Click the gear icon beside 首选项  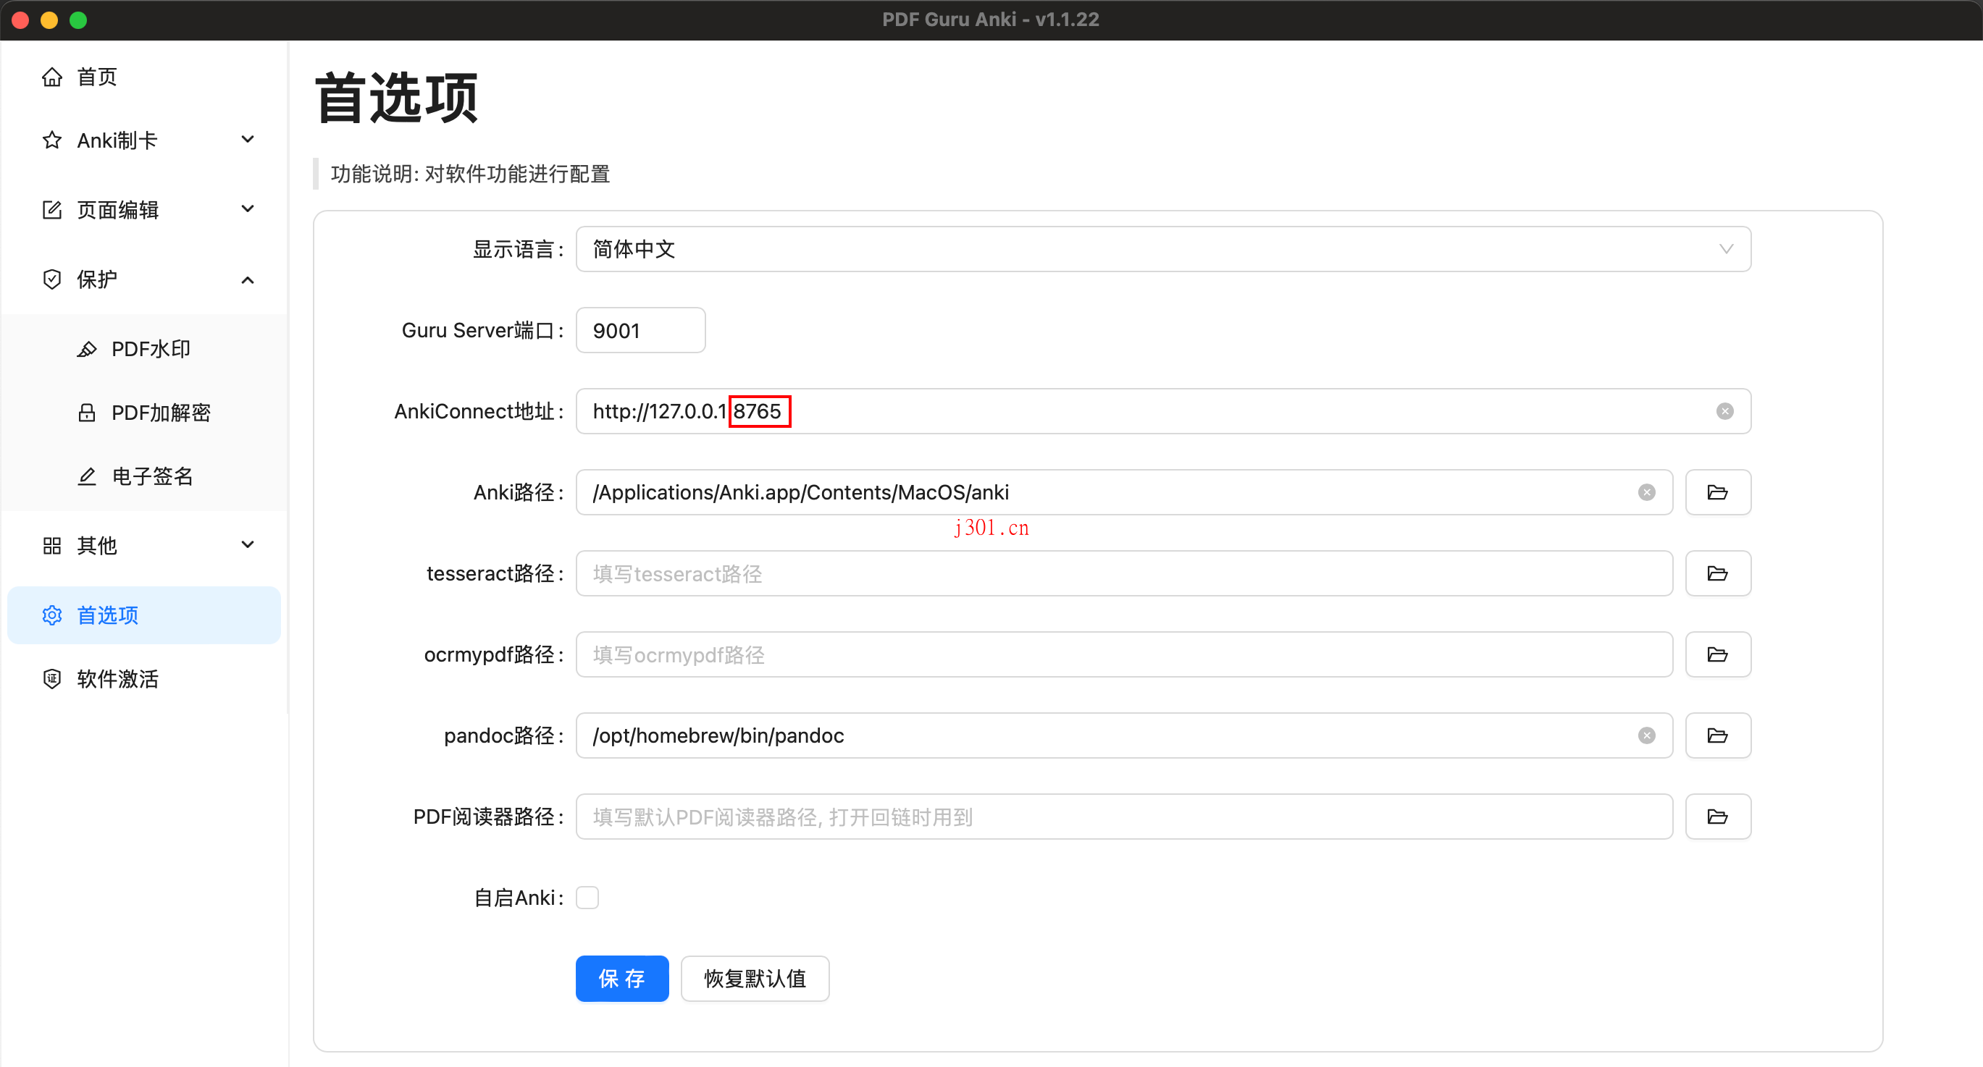pyautogui.click(x=51, y=615)
